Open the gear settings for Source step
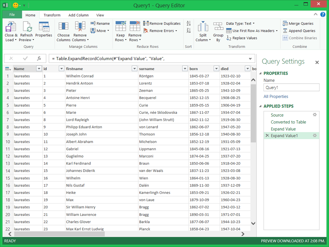329x247 pixels. pyautogui.click(x=315, y=115)
